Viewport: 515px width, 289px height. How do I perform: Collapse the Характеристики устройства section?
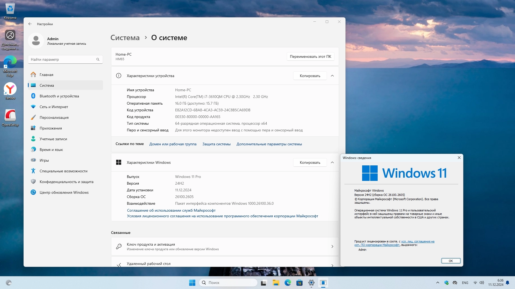point(332,76)
